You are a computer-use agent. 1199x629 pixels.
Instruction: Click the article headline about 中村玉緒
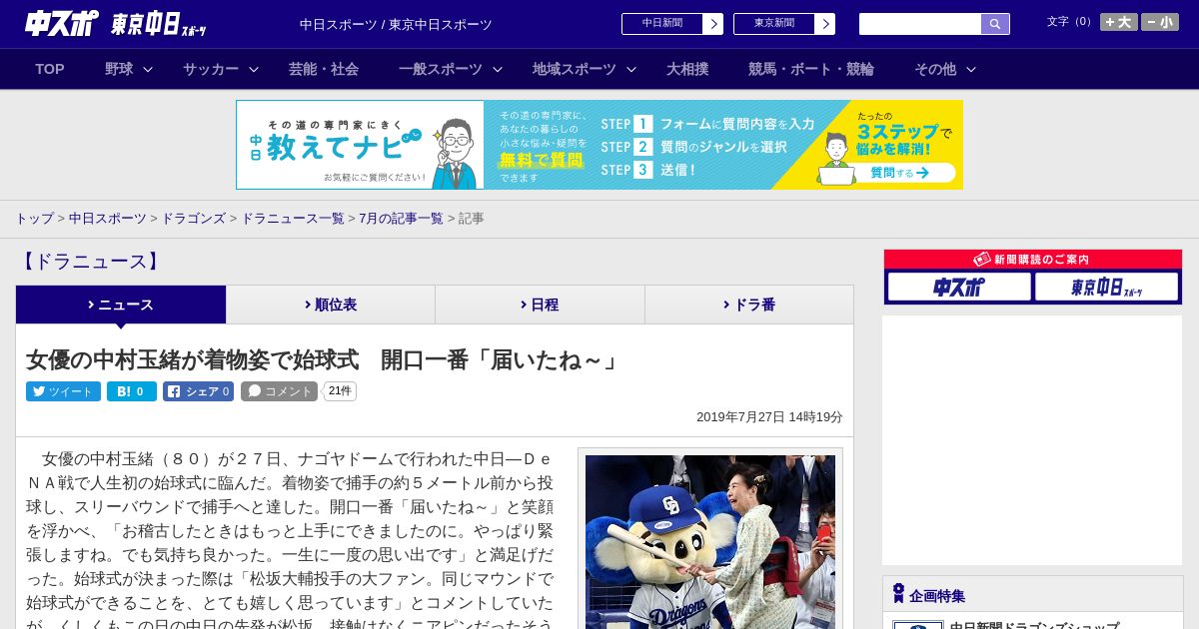coord(324,360)
